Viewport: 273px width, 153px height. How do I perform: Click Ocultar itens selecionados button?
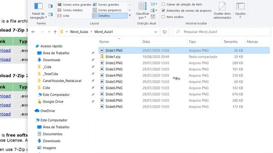click(x=222, y=10)
